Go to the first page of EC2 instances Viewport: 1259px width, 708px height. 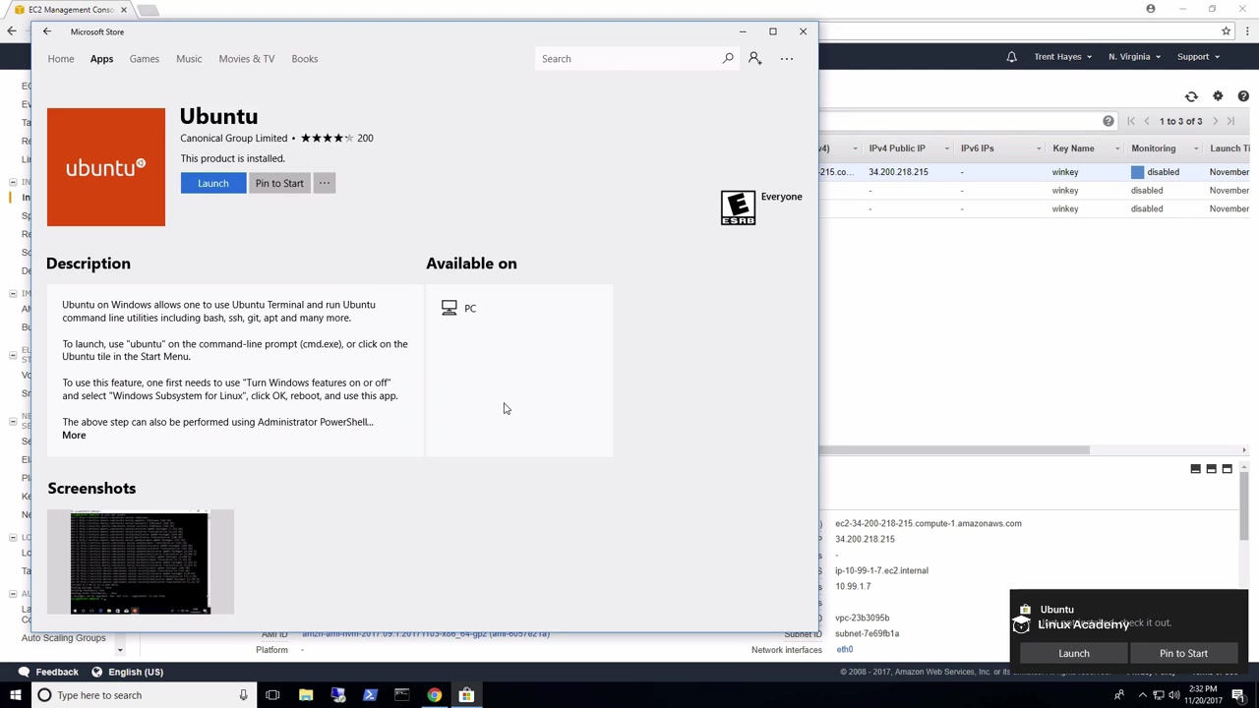(1131, 121)
